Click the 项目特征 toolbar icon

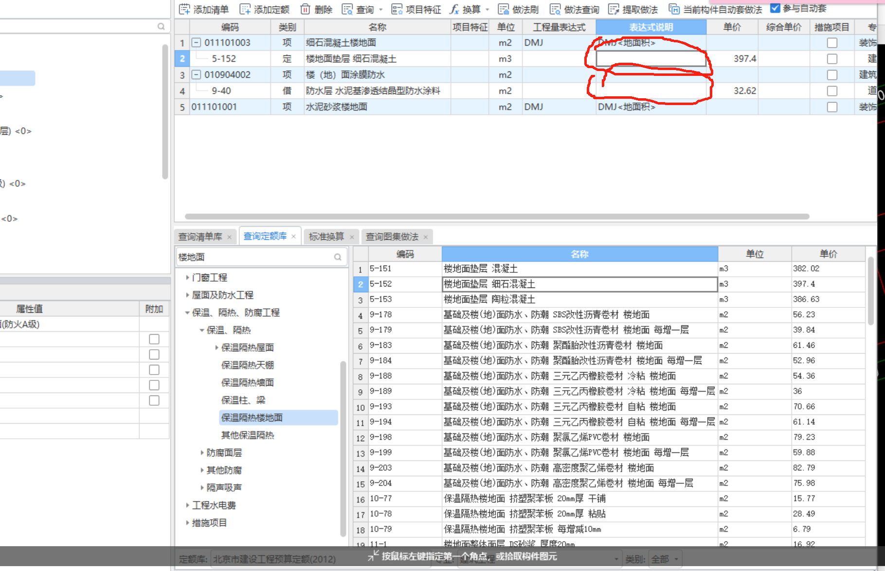397,9
